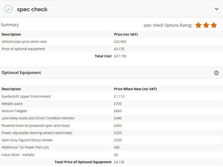Click Lane Keep Assist and Driver Condition Monitor
Screen dimensions: 223x167
[x=38, y=118]
